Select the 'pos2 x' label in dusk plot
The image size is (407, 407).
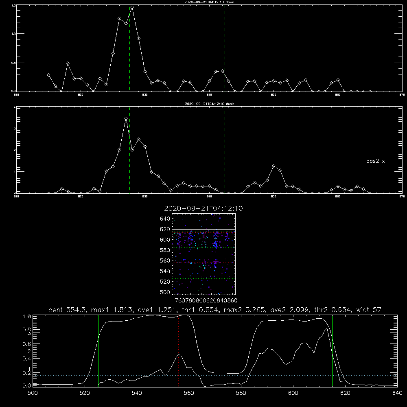coord(375,161)
